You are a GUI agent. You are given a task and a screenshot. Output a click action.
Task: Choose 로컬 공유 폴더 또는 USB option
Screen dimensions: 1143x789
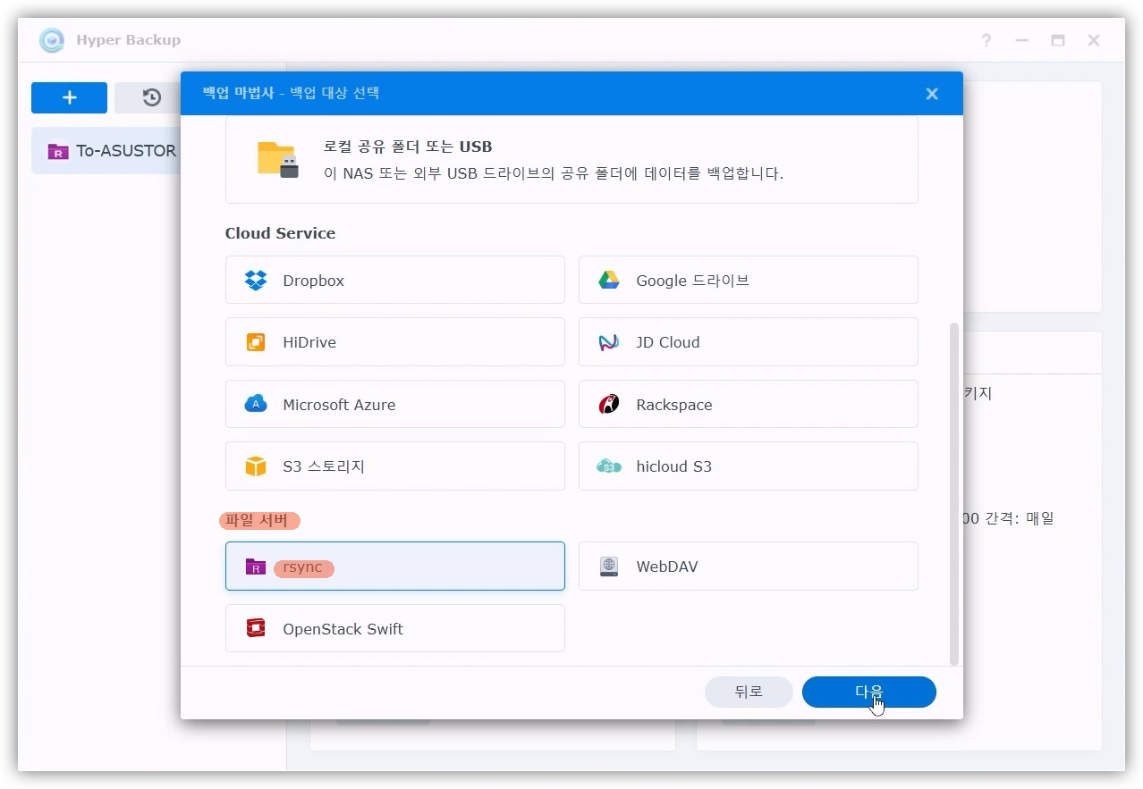pos(571,160)
